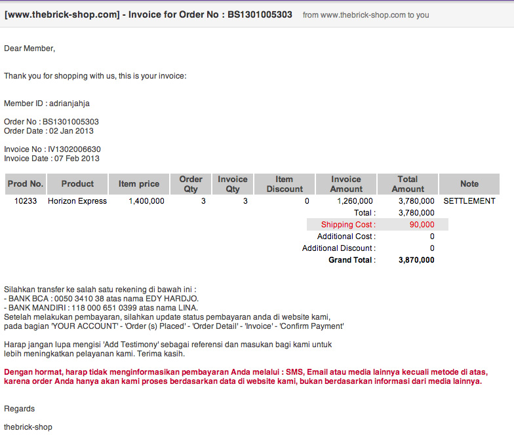Click the 'Order Qty' column header
Viewport: 514px width, 435px height.
point(191,184)
